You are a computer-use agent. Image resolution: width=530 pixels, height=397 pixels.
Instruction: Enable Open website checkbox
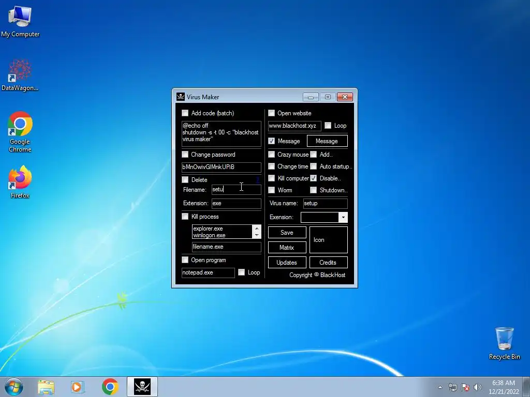click(x=271, y=113)
